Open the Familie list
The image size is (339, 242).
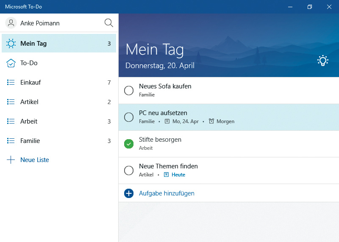tap(59, 141)
